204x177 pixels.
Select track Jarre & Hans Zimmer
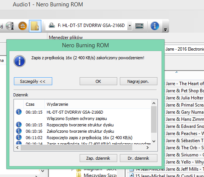pyautogui.click(x=184, y=119)
